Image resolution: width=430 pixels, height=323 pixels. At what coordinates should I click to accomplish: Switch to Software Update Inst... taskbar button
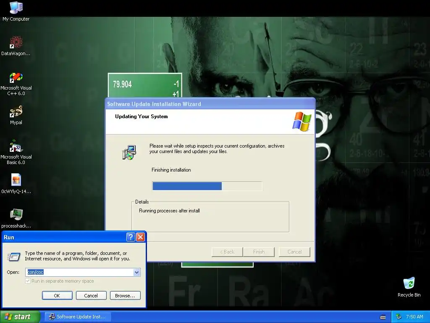[78, 317]
